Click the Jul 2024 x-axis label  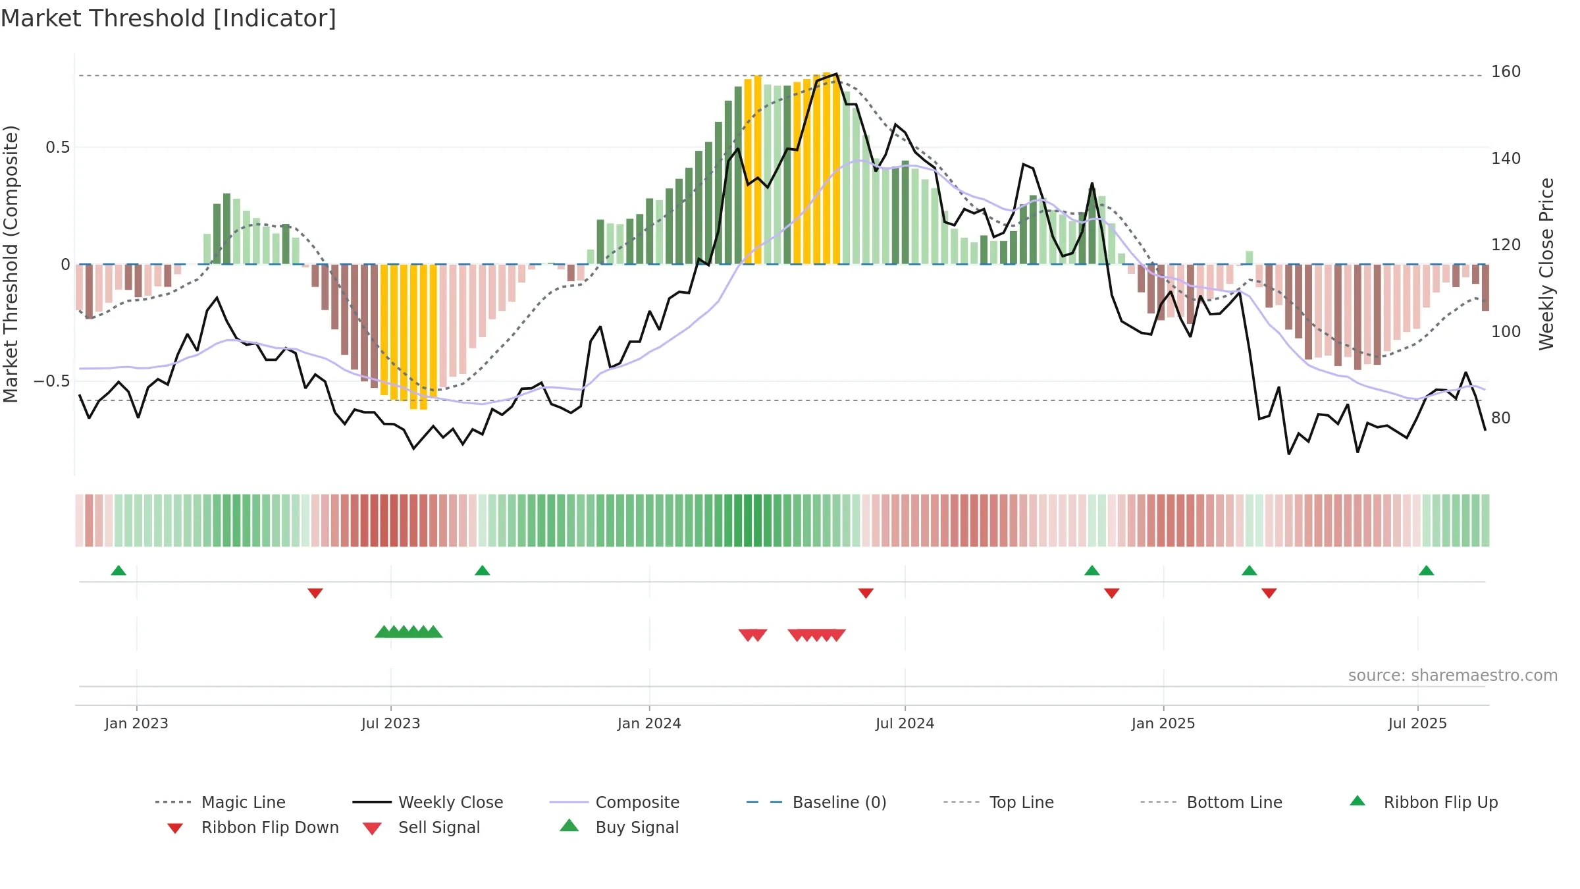click(905, 723)
